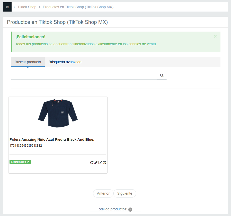The width and height of the screenshot is (231, 216).
Task: Go to the home page icon
Action: click(x=7, y=7)
